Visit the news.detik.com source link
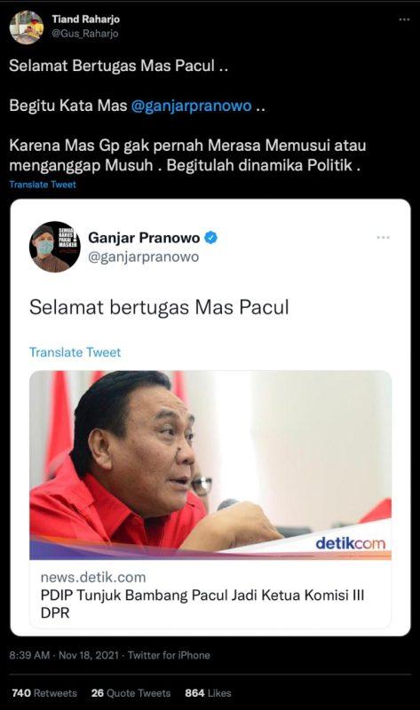 click(x=93, y=578)
